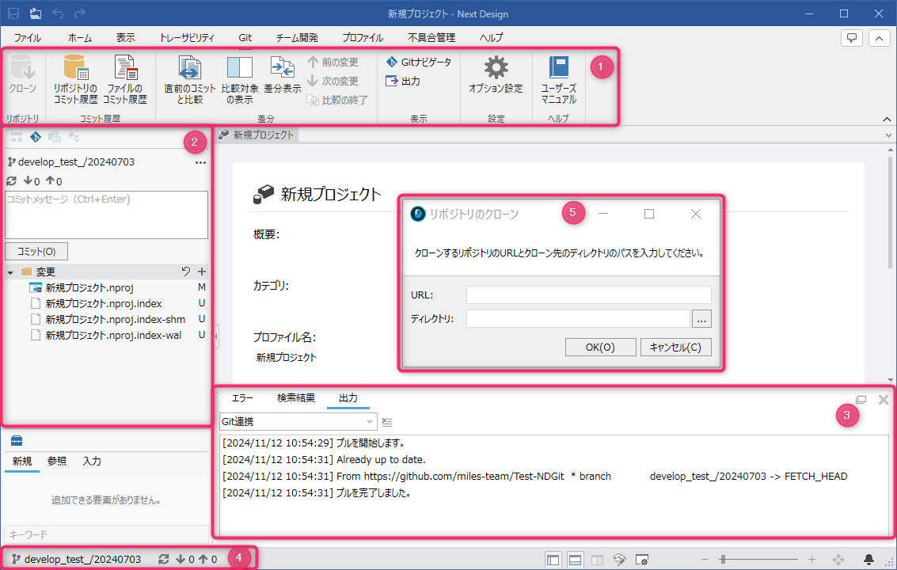Click the URL input field

[x=589, y=294]
